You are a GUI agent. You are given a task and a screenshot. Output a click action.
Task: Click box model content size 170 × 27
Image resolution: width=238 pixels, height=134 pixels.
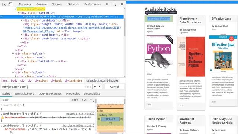pyautogui.click(x=110, y=119)
